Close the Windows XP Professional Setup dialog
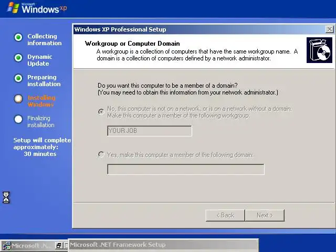This screenshot has width=336, height=252. [330, 29]
